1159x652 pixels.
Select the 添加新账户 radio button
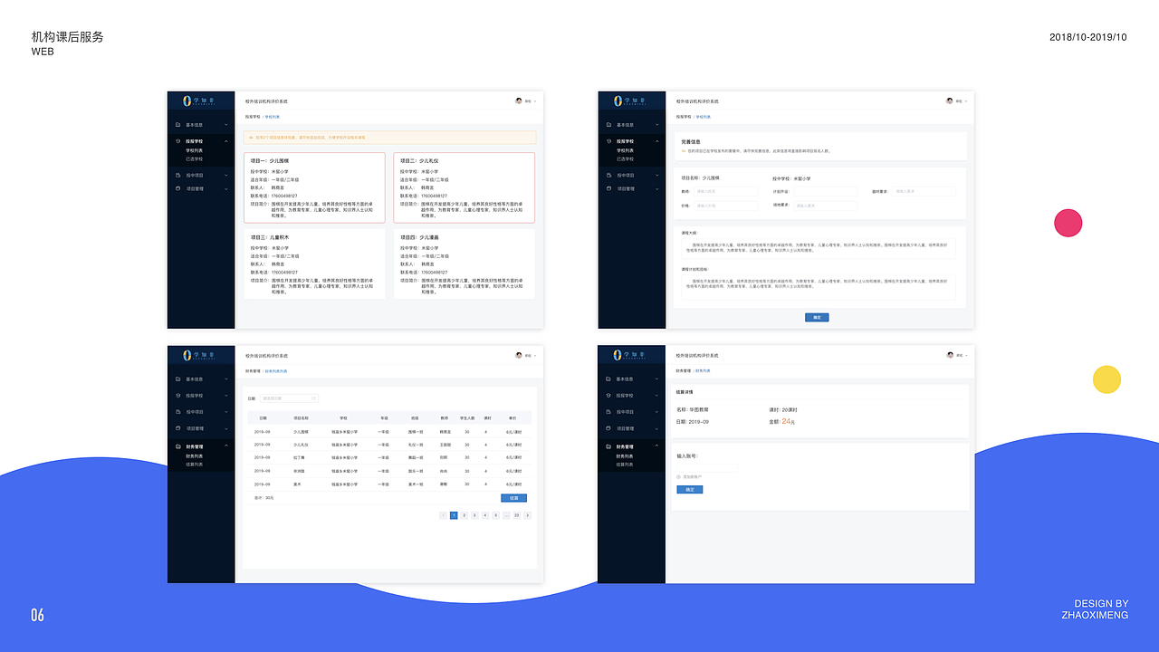(x=678, y=476)
